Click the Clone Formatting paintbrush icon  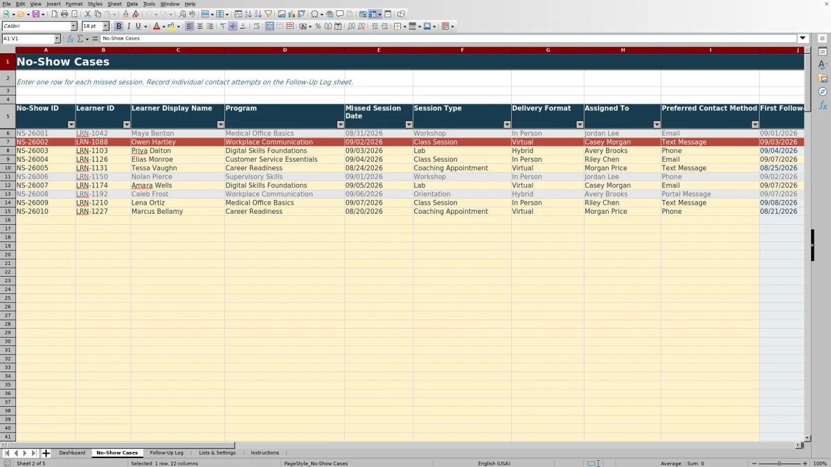coord(126,14)
